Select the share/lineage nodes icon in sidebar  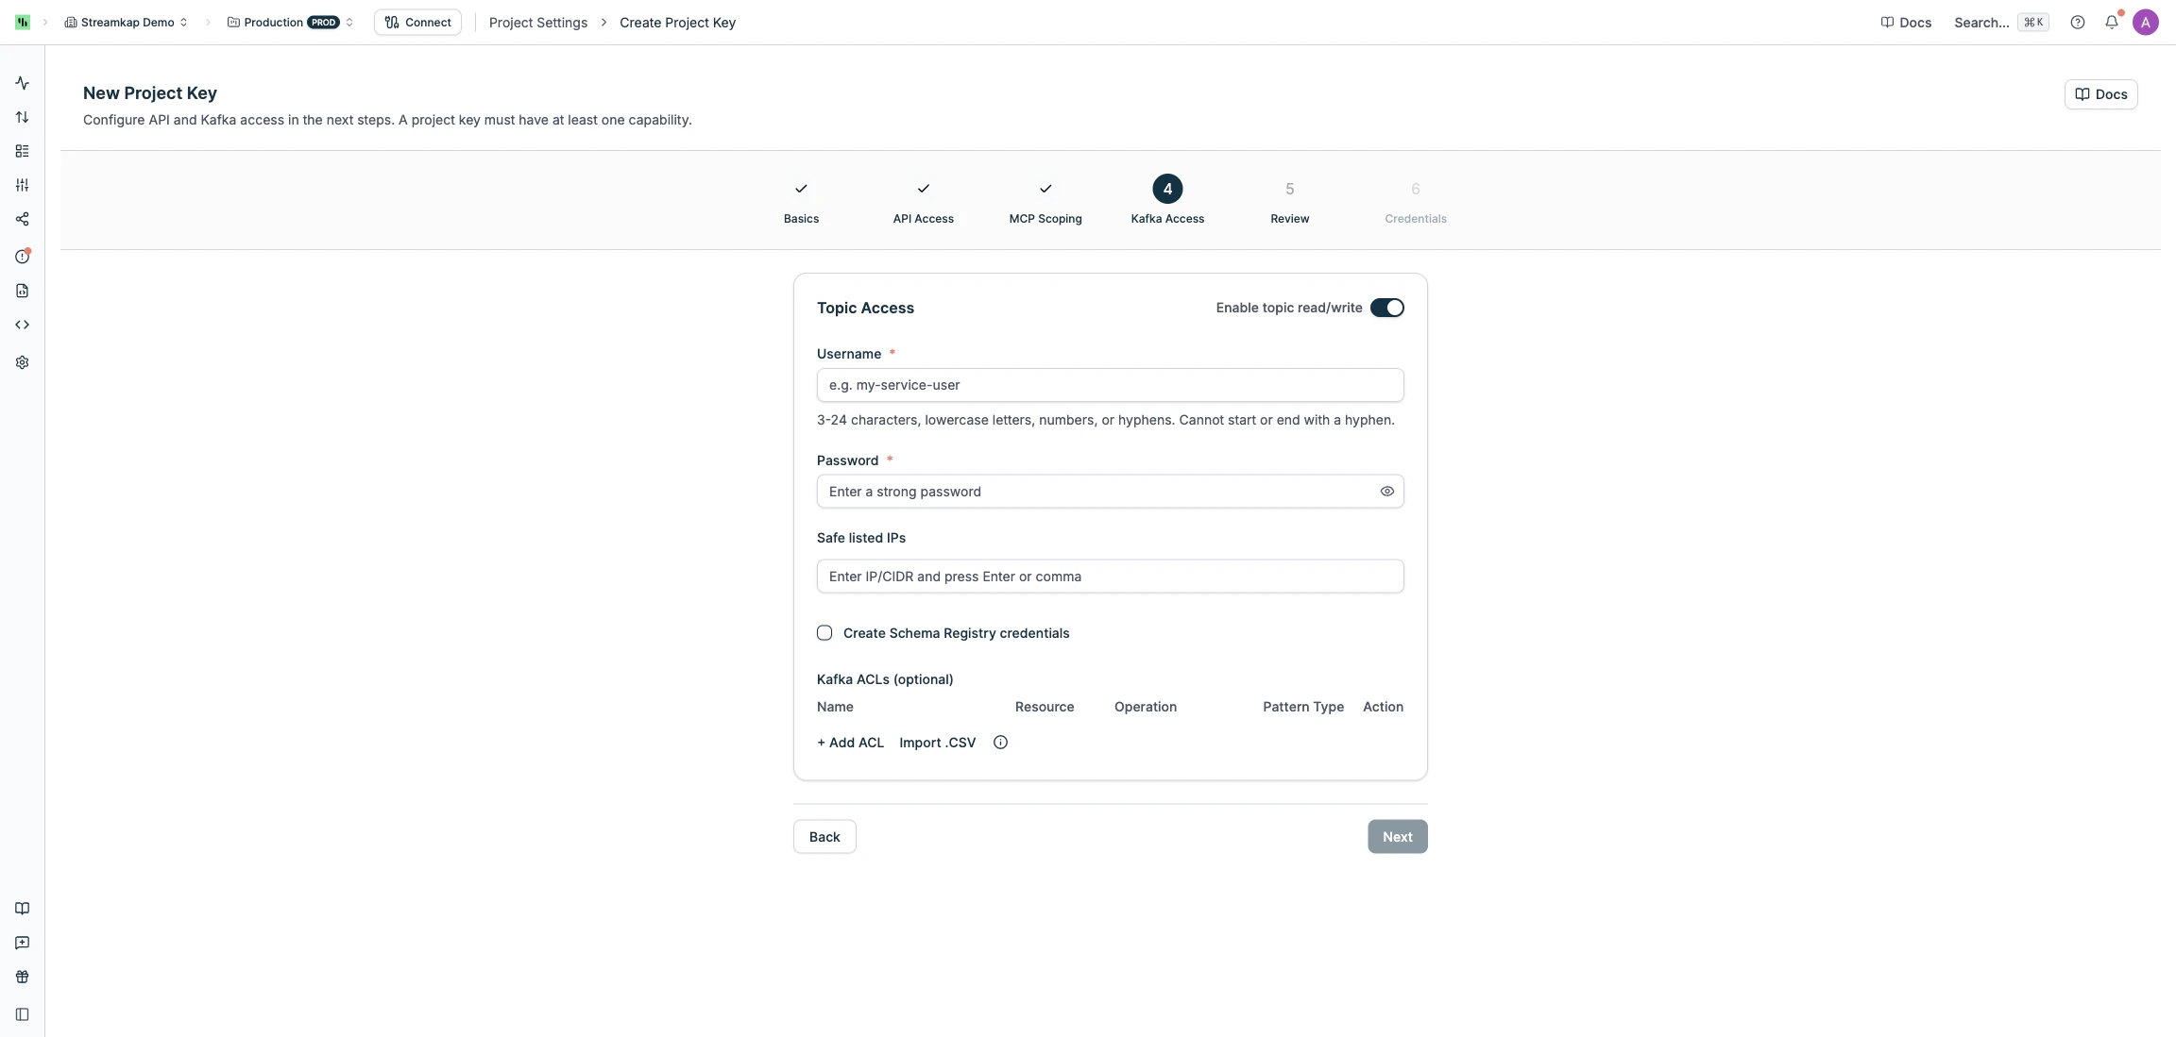click(x=22, y=219)
